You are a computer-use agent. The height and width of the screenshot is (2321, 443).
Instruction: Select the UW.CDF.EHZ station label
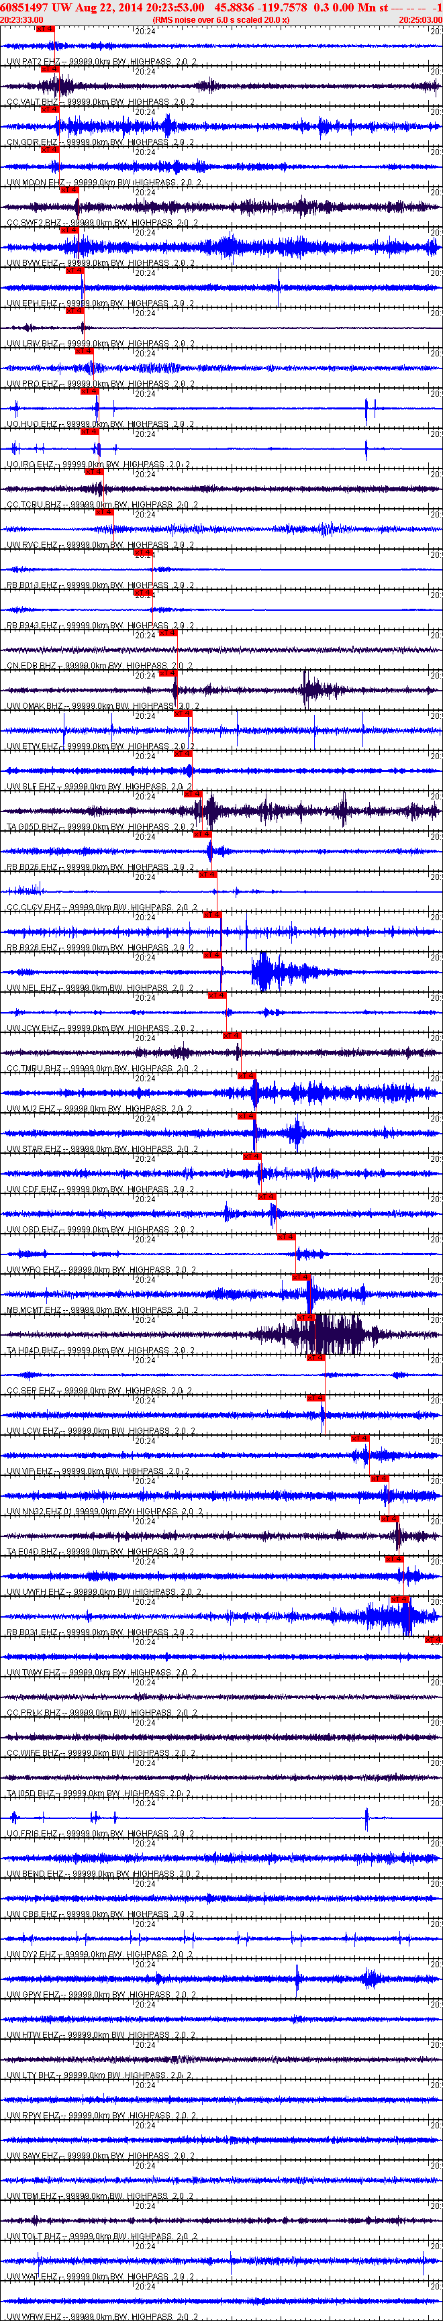(100, 1189)
